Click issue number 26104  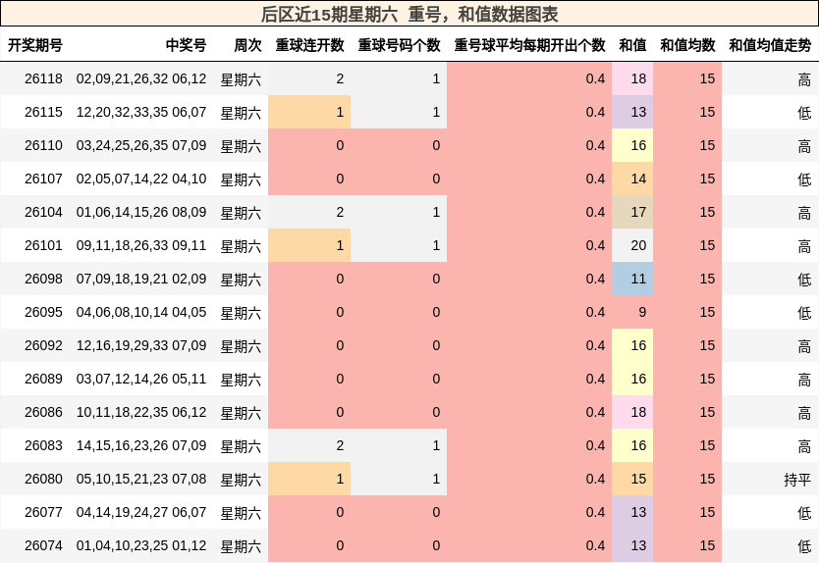coord(43,213)
